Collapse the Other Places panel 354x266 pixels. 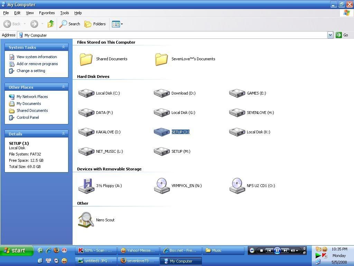[x=63, y=87]
